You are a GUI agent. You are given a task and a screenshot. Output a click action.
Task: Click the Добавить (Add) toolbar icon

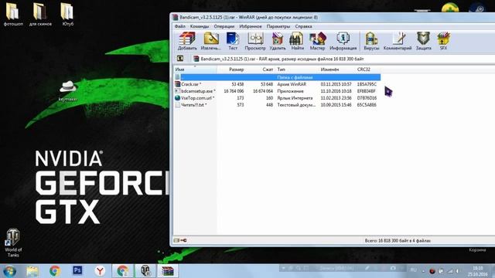click(187, 41)
